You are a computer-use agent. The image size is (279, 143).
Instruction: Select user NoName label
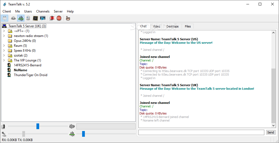pos(20,70)
